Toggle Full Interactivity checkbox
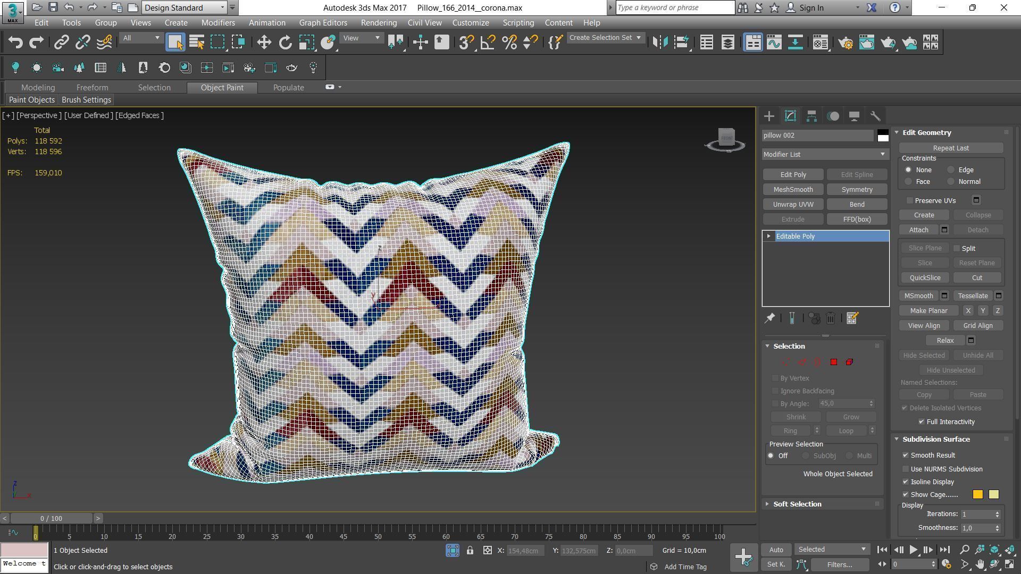This screenshot has width=1021, height=574. coord(922,422)
